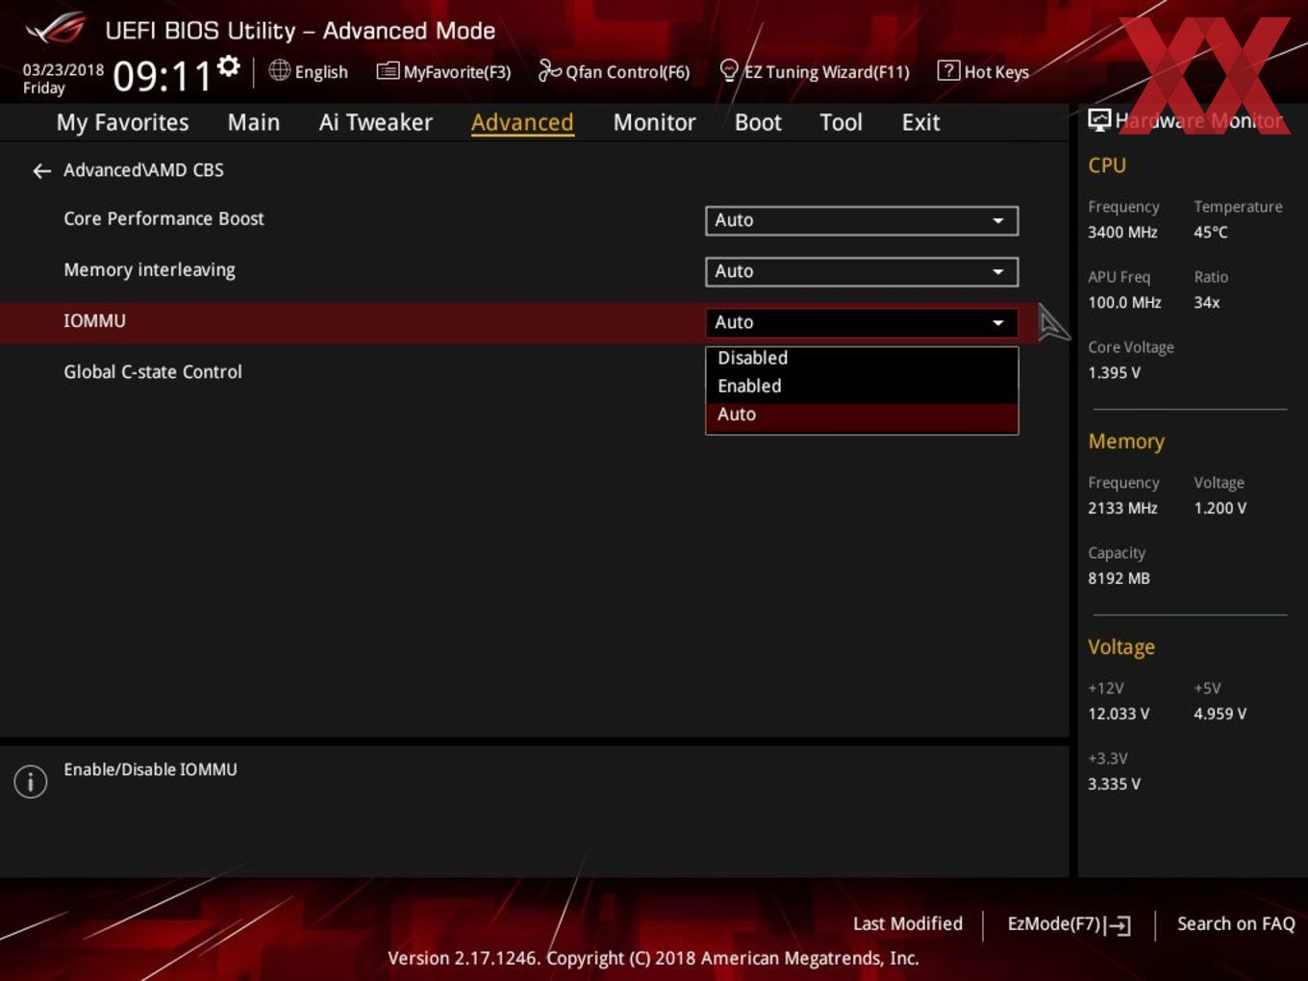This screenshot has height=981, width=1308.
Task: Switch to Exit tab
Action: [x=920, y=122]
